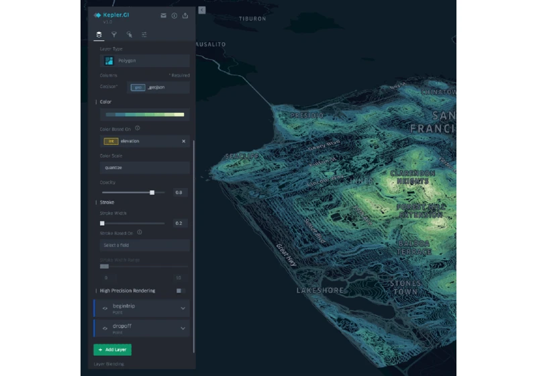
Task: Open the mail icon in panel header
Action: 163,15
